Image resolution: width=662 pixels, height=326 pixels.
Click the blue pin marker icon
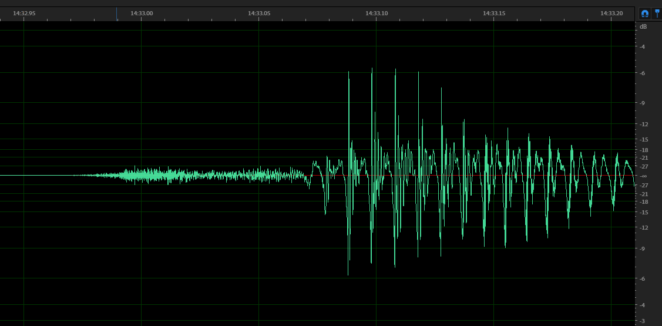pos(657,14)
